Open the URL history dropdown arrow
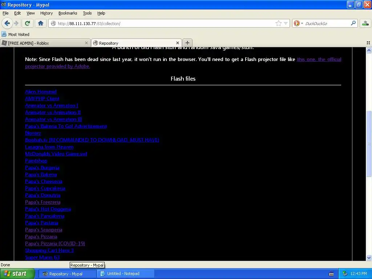This screenshot has width=372, height=279. 286,23
